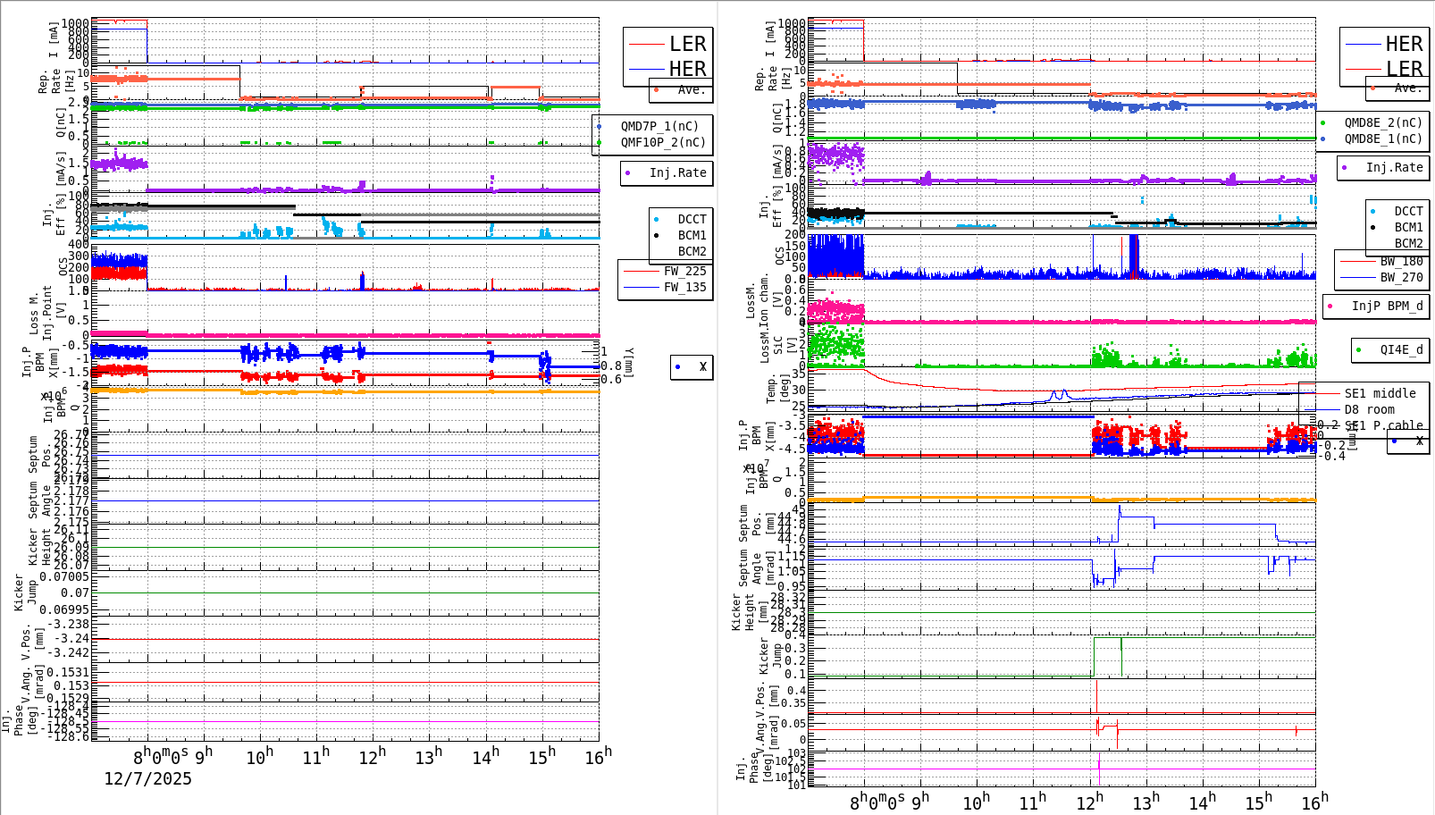Click the Inj.Rate legend in right plot
Viewport: 1435px width, 815px height.
[1395, 167]
